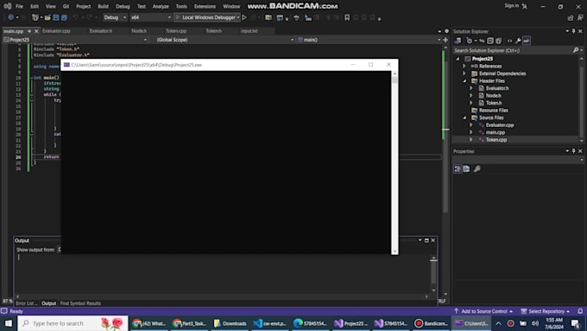Click the Save file toolbar icon
The height and width of the screenshot is (331, 587).
pyautogui.click(x=56, y=17)
